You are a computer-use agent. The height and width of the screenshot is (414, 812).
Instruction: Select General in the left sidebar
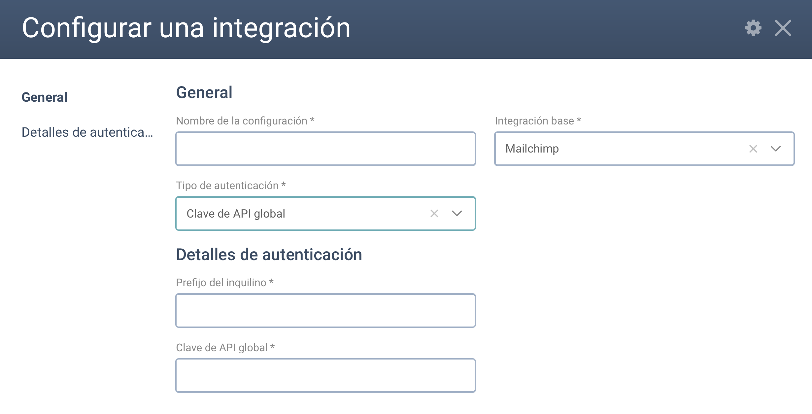pos(45,97)
